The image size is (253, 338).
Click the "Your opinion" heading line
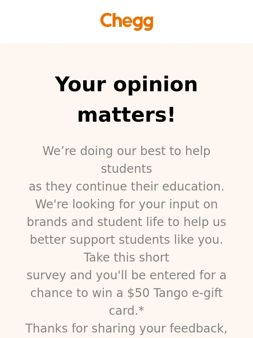click(126, 84)
